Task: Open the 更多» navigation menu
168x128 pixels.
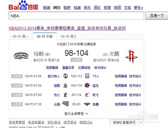Action: pyautogui.click(x=138, y=8)
